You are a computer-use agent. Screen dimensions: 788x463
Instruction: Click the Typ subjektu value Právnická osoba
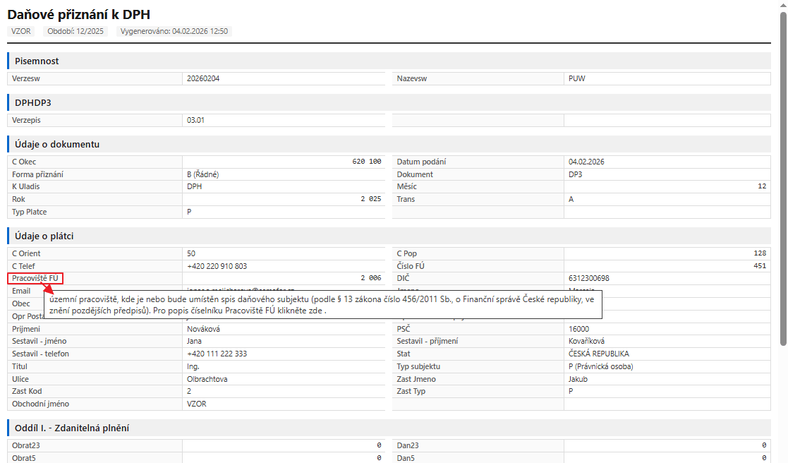point(601,366)
